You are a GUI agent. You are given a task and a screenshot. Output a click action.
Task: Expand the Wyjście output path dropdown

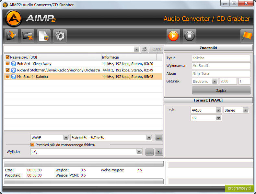coord(139,152)
